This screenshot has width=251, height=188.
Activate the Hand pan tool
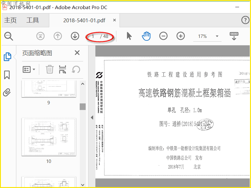pos(146,36)
